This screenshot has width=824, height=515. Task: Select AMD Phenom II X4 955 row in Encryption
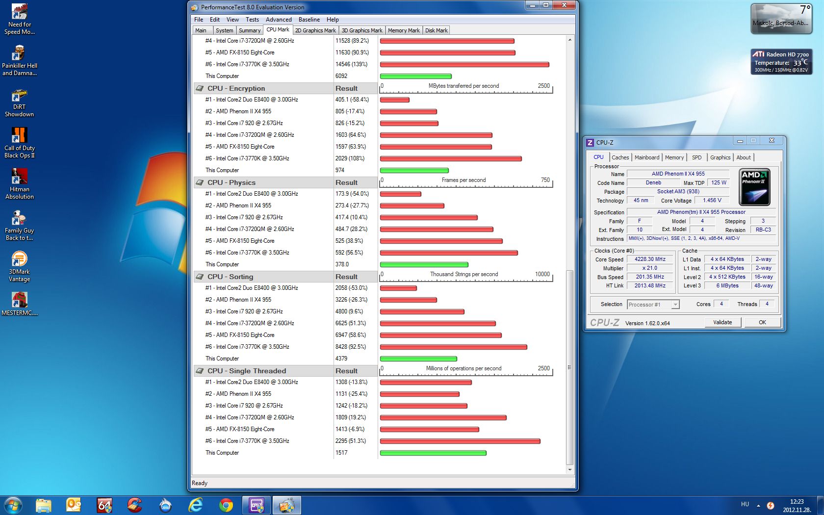pos(286,111)
